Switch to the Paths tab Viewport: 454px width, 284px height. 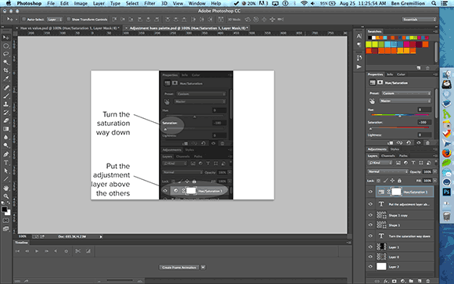403,156
